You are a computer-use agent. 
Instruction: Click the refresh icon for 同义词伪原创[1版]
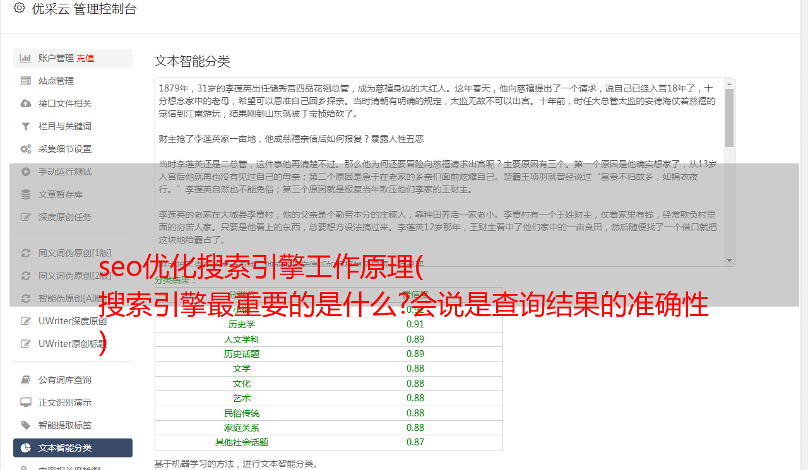point(26,253)
